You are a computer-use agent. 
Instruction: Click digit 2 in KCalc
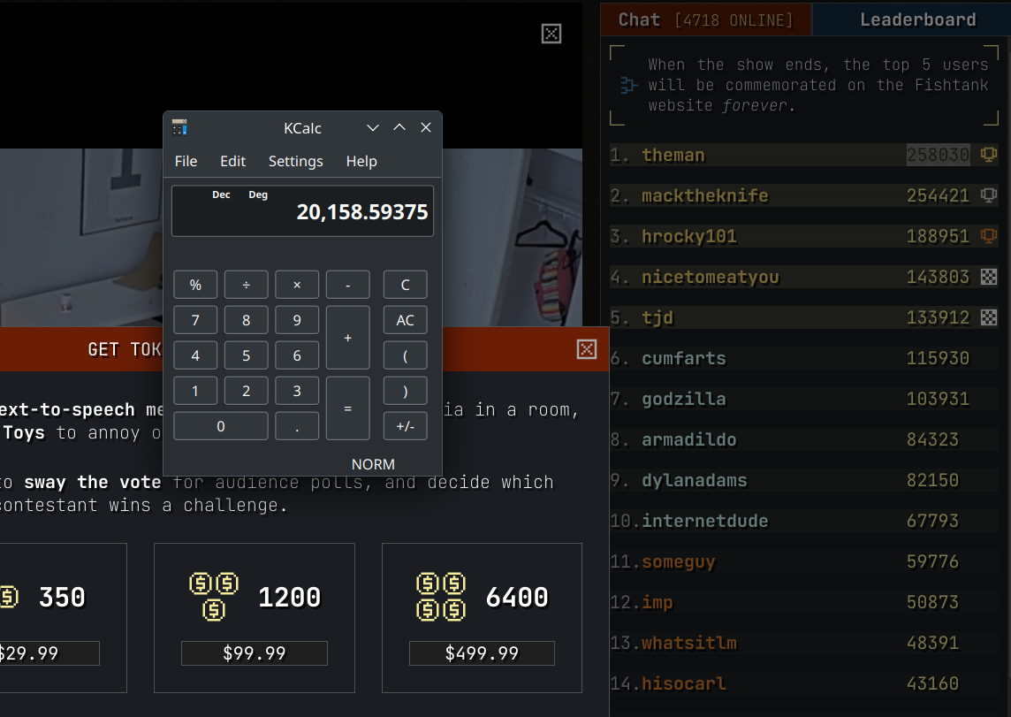coord(247,392)
